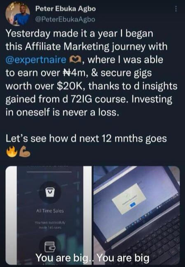Click the wallet icon in the sales screenshot

50,247
